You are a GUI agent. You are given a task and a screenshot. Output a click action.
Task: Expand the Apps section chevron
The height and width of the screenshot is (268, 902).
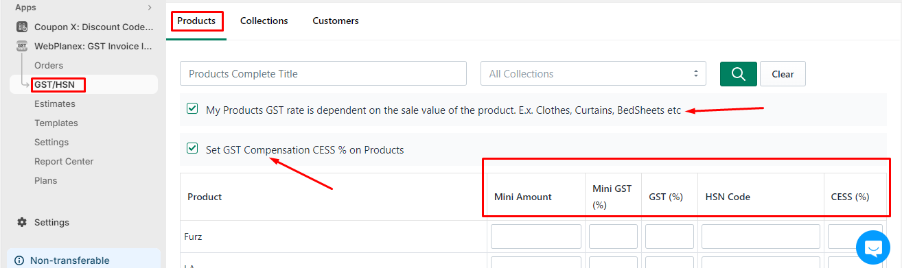tap(150, 7)
